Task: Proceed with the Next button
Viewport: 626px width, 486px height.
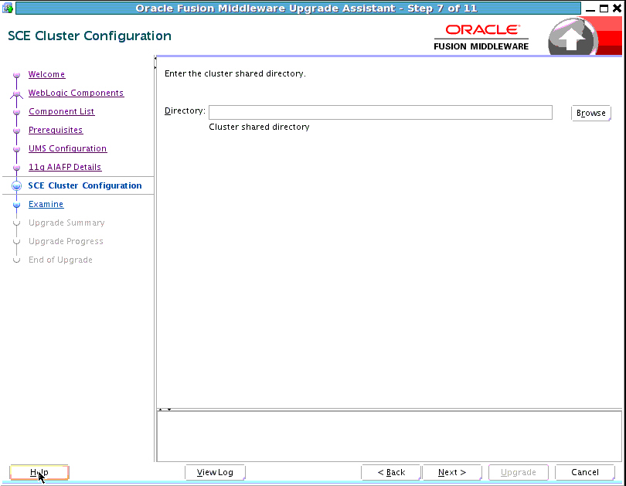Action: 452,472
